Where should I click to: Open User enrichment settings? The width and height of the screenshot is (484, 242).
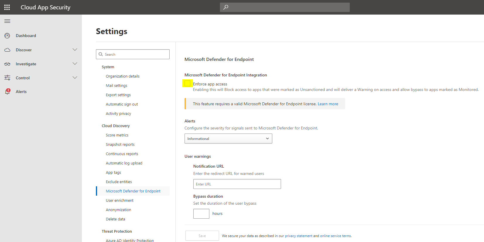[120, 200]
